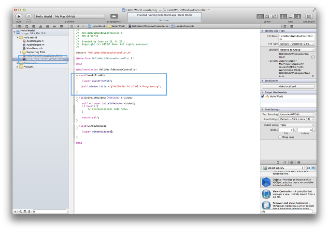Select the View Controller library item

pos(288,194)
